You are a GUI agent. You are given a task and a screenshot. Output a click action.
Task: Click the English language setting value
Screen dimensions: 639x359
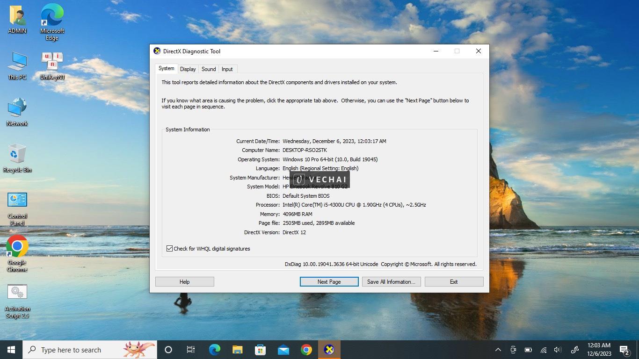coord(320,168)
